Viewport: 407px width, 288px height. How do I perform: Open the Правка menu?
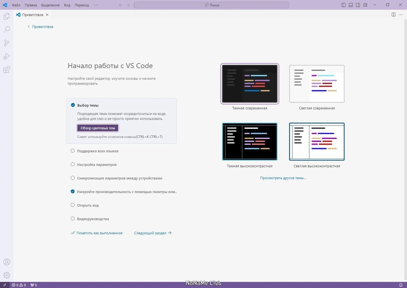[x=31, y=5]
